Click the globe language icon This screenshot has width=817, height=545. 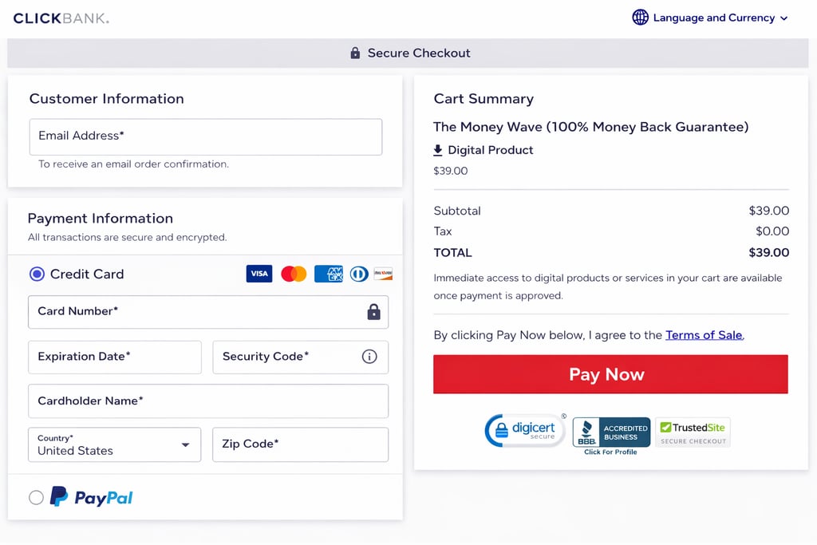click(640, 18)
